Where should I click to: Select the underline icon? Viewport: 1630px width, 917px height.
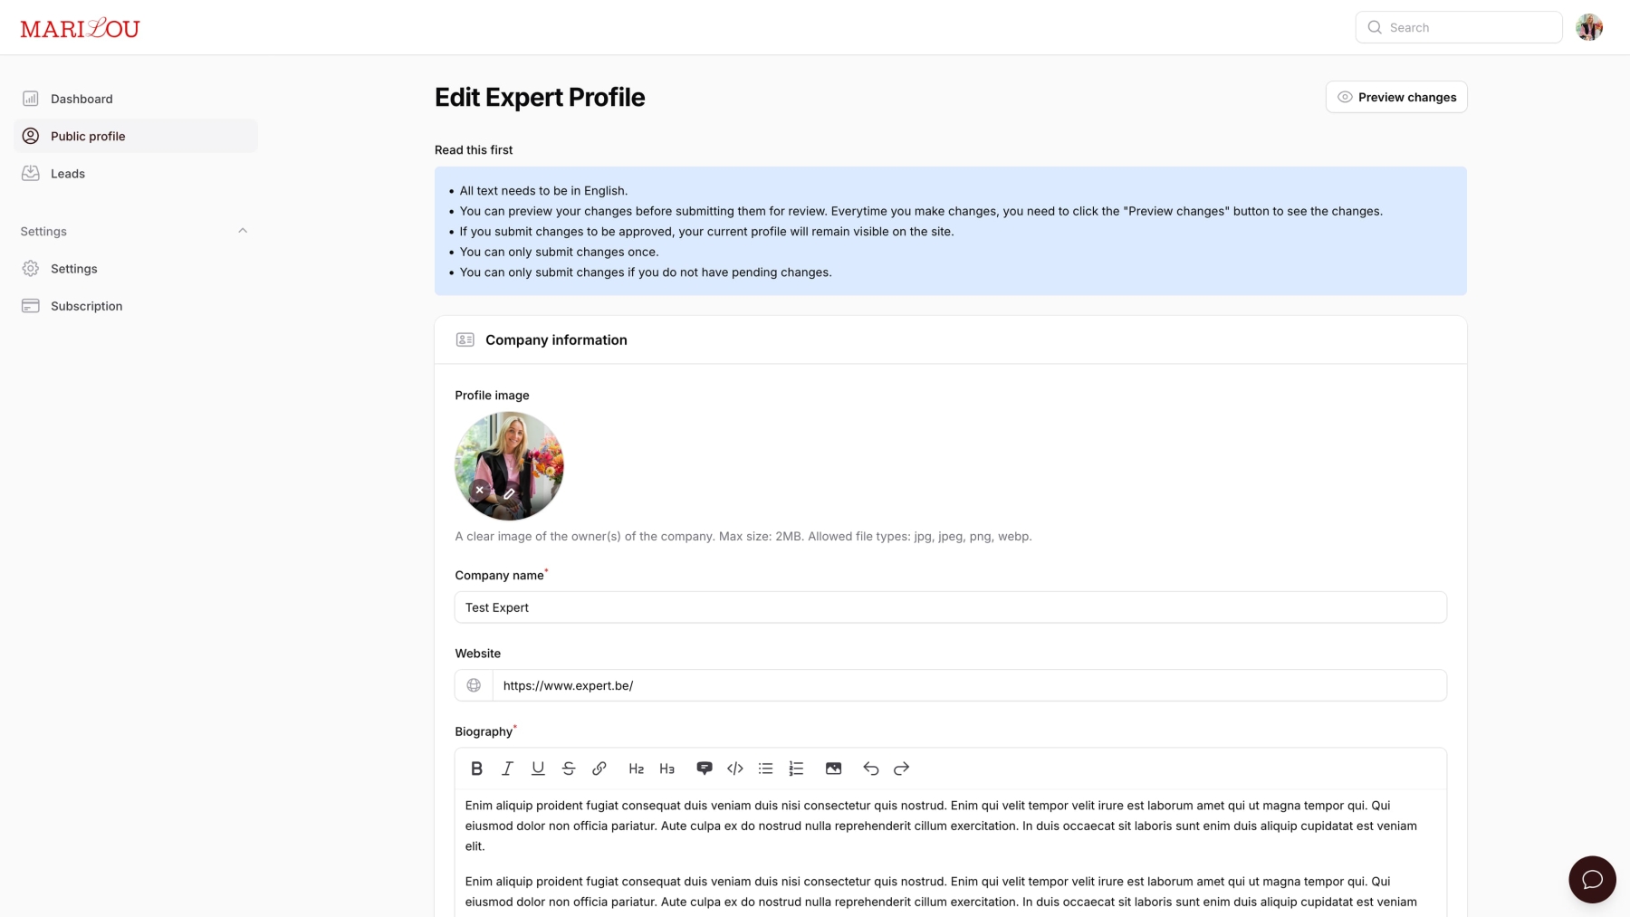coord(538,768)
